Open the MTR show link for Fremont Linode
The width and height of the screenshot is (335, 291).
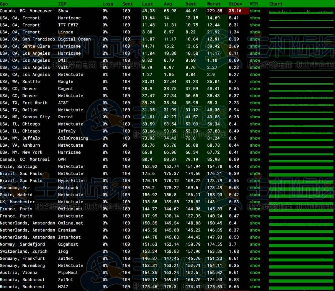point(255,32)
